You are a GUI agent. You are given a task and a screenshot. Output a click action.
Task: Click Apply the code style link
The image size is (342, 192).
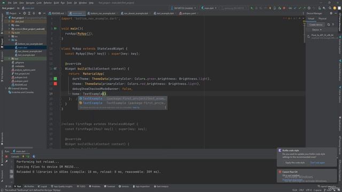[295, 163]
